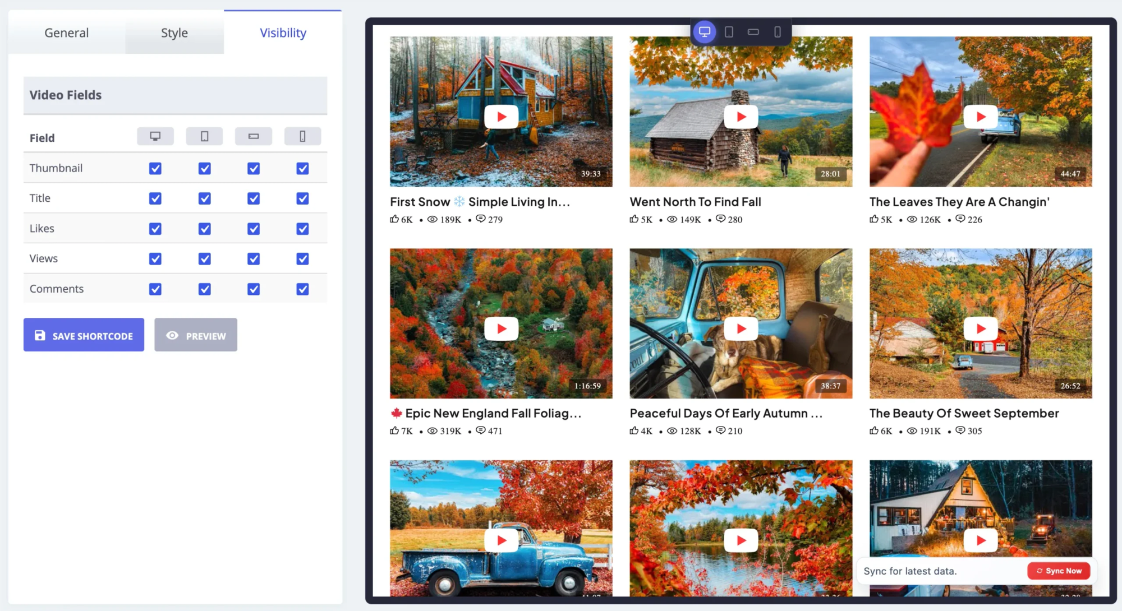Viewport: 1122px width, 611px height.
Task: Click the views eye icon under Sweet September
Action: coord(912,431)
